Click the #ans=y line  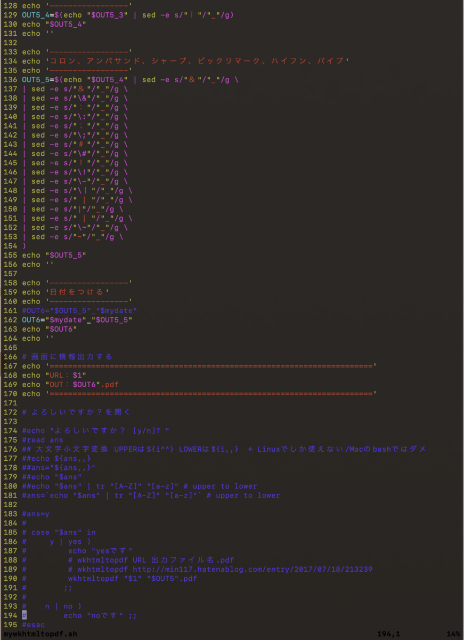pyautogui.click(x=32, y=514)
